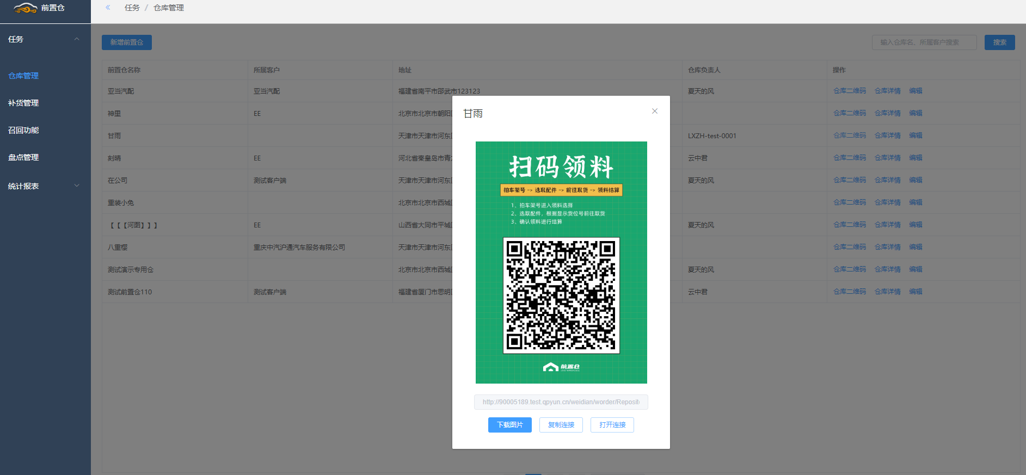
Task: Open 仓库详情 for 亚当汽配 row
Action: (888, 91)
